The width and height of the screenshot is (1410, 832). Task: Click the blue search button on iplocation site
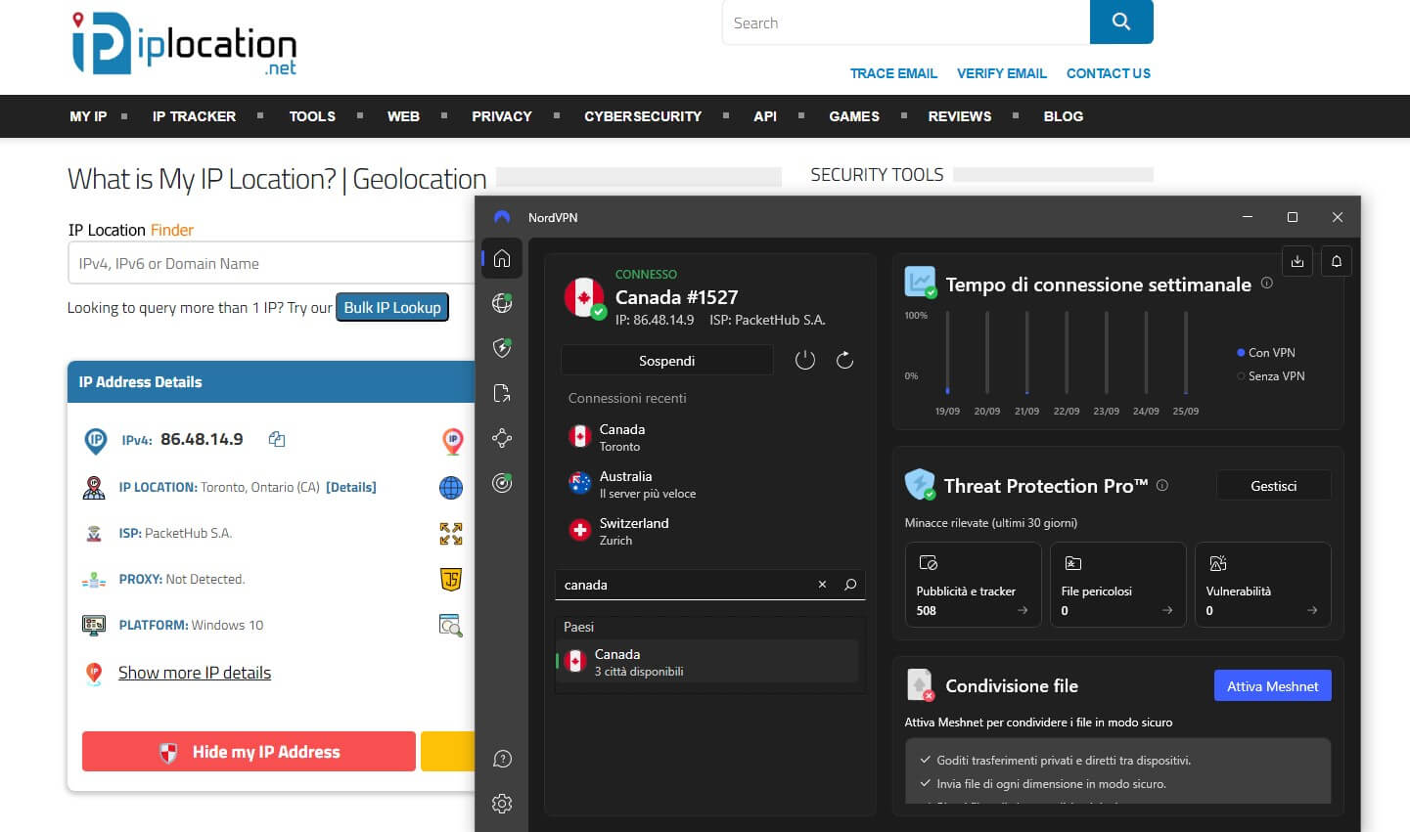[x=1121, y=22]
